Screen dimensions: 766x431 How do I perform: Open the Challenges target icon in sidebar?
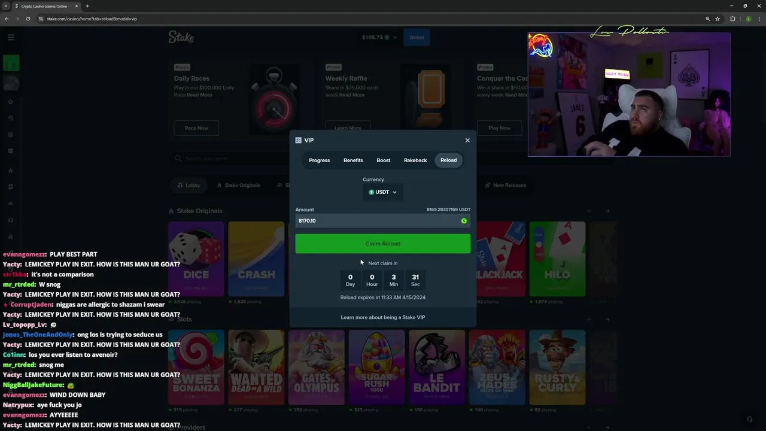pyautogui.click(x=11, y=135)
